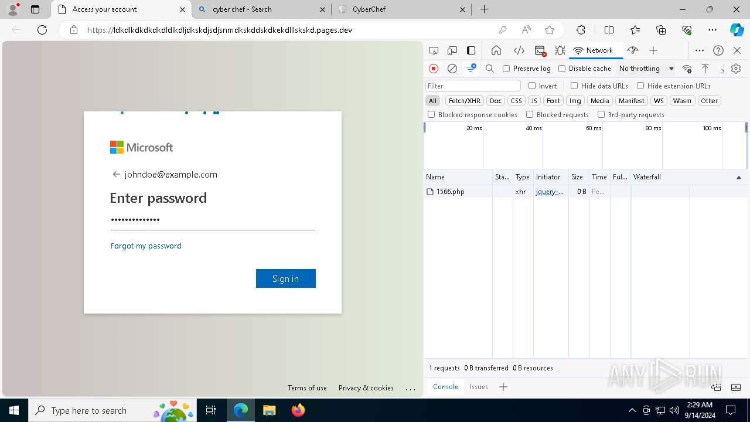Add more tools with plus icon in DevTools
750x422 pixels.
(653, 50)
